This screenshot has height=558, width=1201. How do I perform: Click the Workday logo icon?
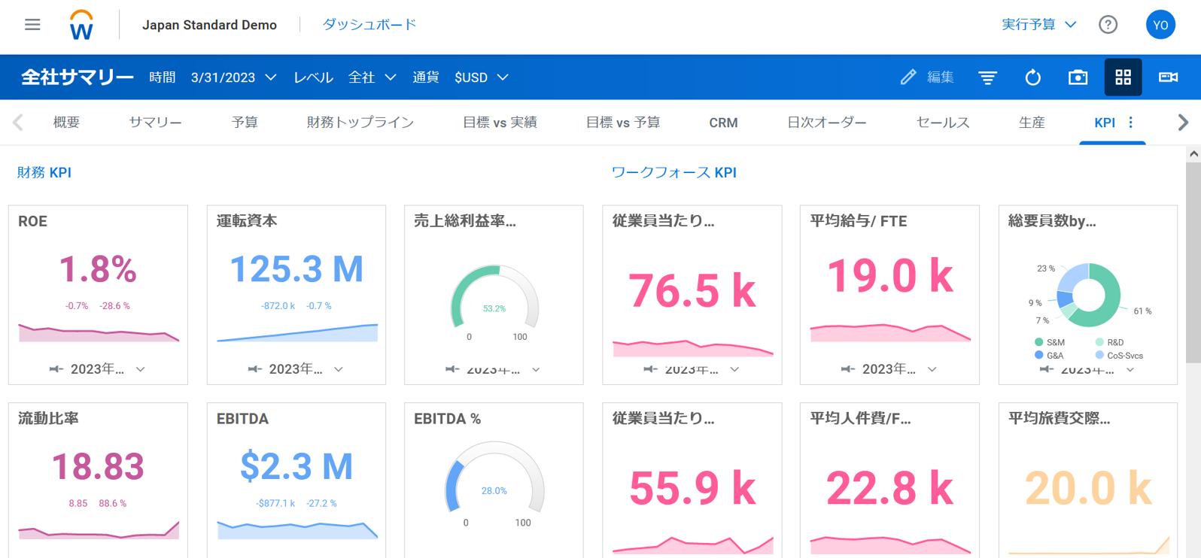[81, 26]
